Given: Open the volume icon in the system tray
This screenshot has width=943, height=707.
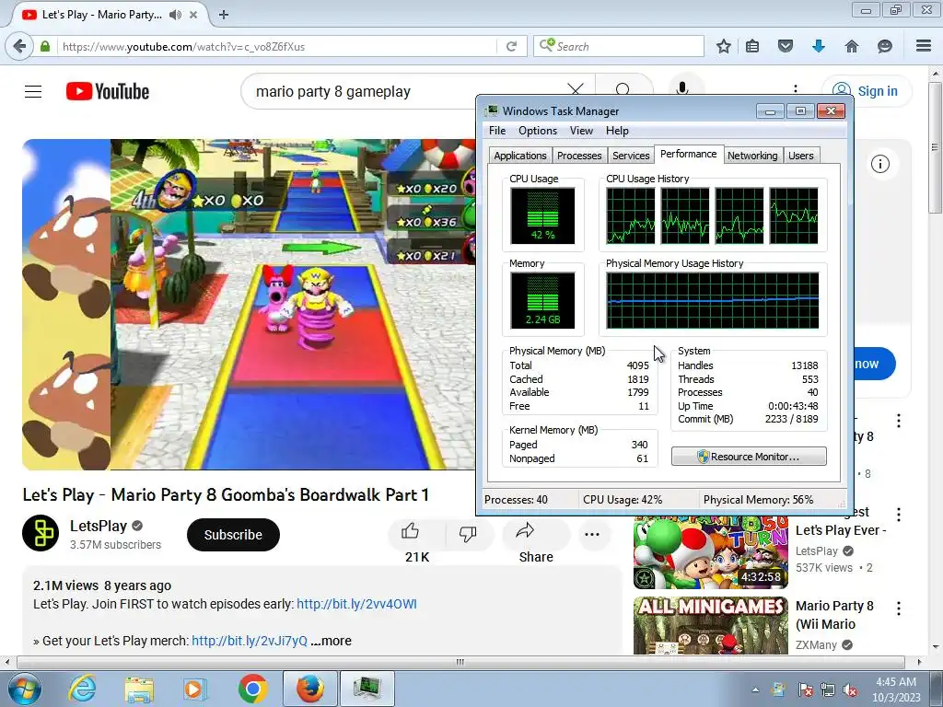Looking at the screenshot, I should click(x=850, y=690).
